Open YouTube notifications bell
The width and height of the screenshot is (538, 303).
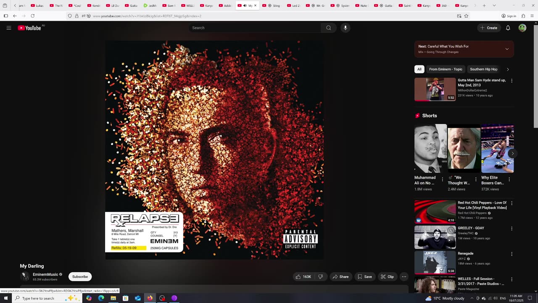tap(508, 28)
